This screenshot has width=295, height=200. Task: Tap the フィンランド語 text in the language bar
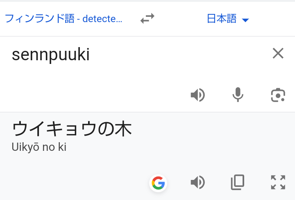(x=39, y=19)
